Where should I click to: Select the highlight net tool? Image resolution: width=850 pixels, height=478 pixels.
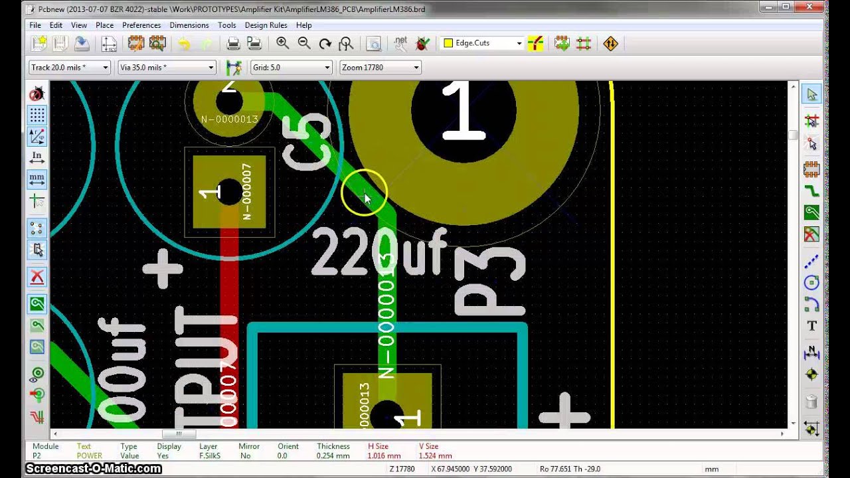[x=811, y=121]
